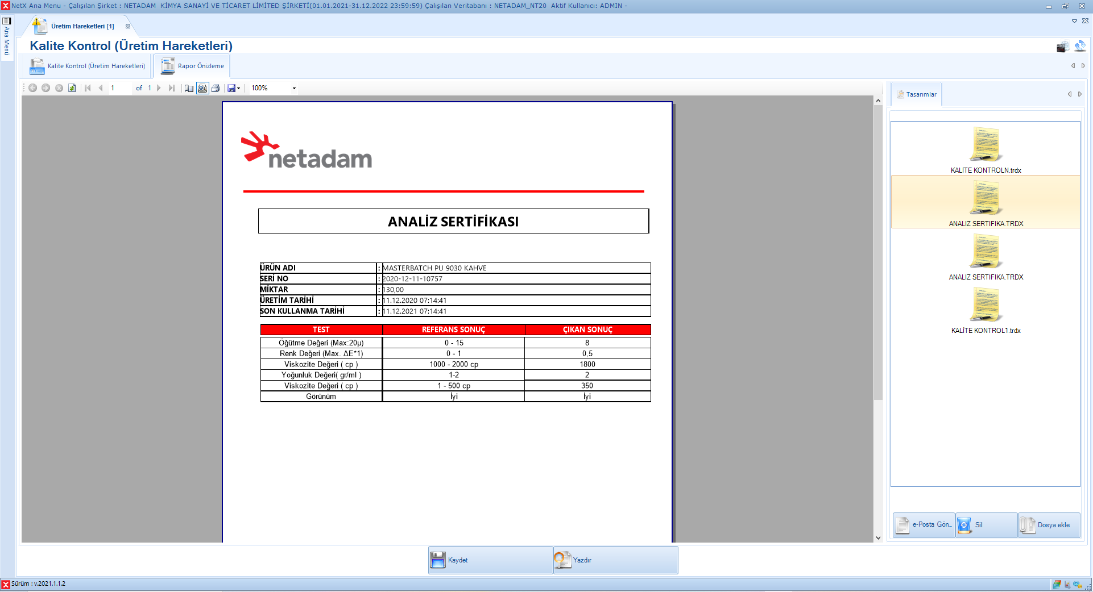Click the Yazdır button
Screen dimensions: 1093x592
pos(615,560)
